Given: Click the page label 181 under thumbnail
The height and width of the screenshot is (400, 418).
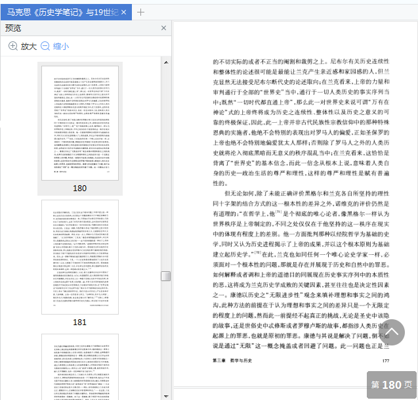Looking at the screenshot, I should pyautogui.click(x=79, y=322).
